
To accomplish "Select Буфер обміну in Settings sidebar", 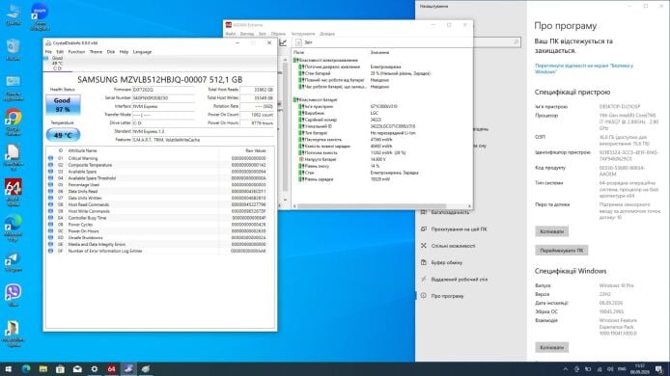I will coord(447,262).
